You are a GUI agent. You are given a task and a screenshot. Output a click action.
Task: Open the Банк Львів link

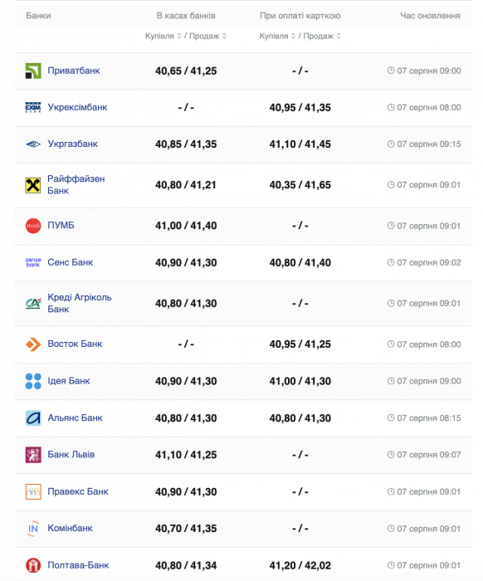71,455
